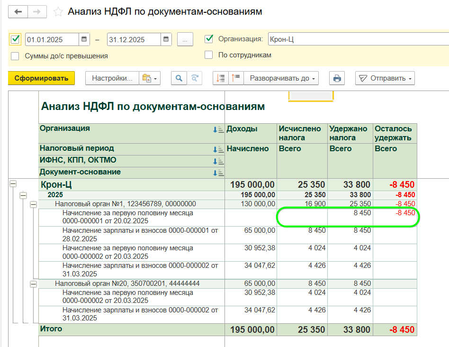Click Исчислено налога column header
The width and height of the screenshot is (449, 347).
(302, 133)
